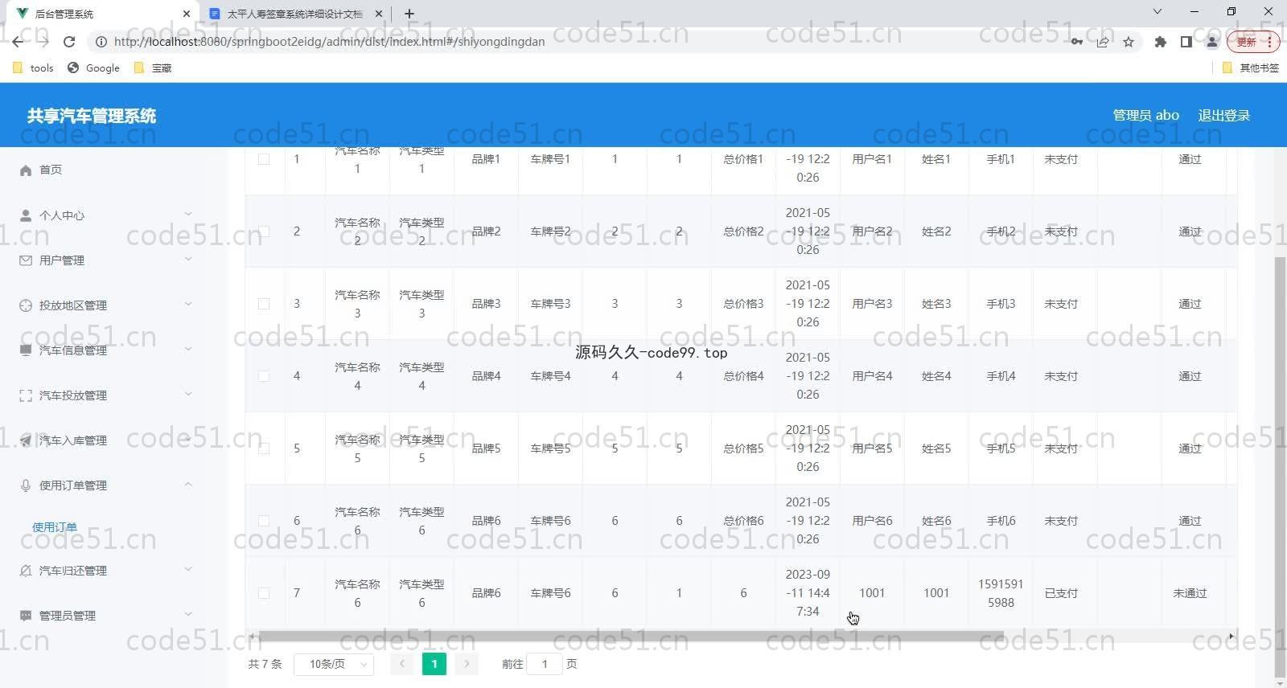Click the home icon beside 首页
The height and width of the screenshot is (688, 1287).
tap(26, 170)
